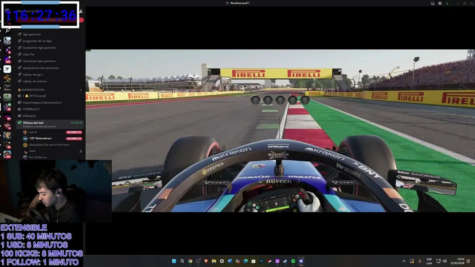The width and height of the screenshot is (475, 267).
Task: Add a channel to ADMINISTRACIÓN with plus icon
Action: [81, 90]
